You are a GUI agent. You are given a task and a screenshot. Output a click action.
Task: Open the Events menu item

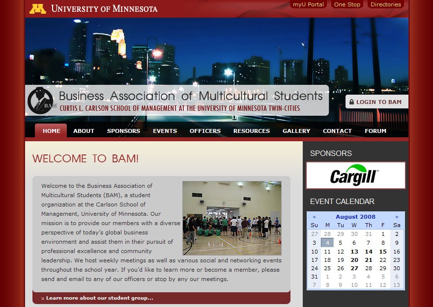tap(165, 131)
